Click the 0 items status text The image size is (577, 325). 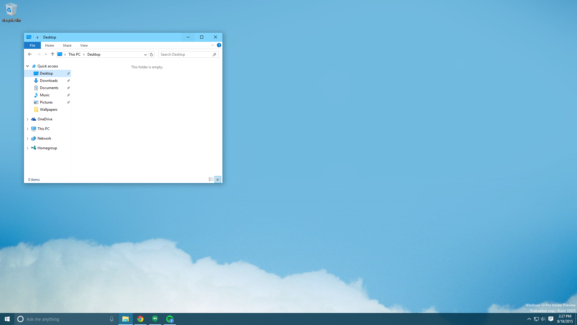(x=34, y=180)
